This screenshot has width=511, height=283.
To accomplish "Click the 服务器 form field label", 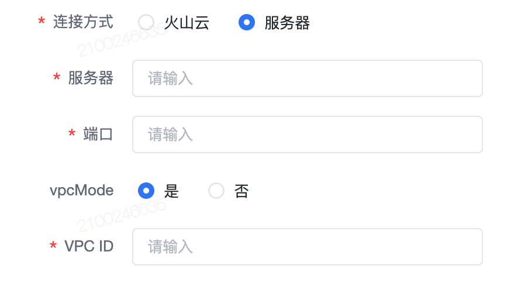I will click(91, 78).
